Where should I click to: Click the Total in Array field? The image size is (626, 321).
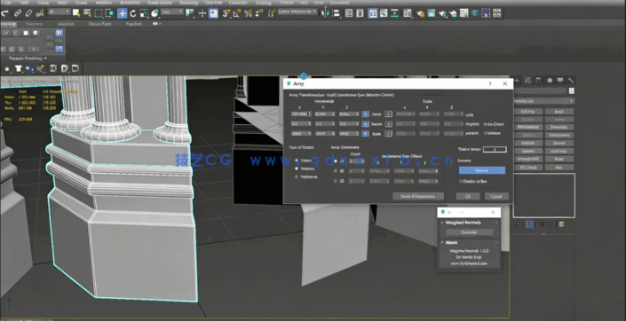495,150
